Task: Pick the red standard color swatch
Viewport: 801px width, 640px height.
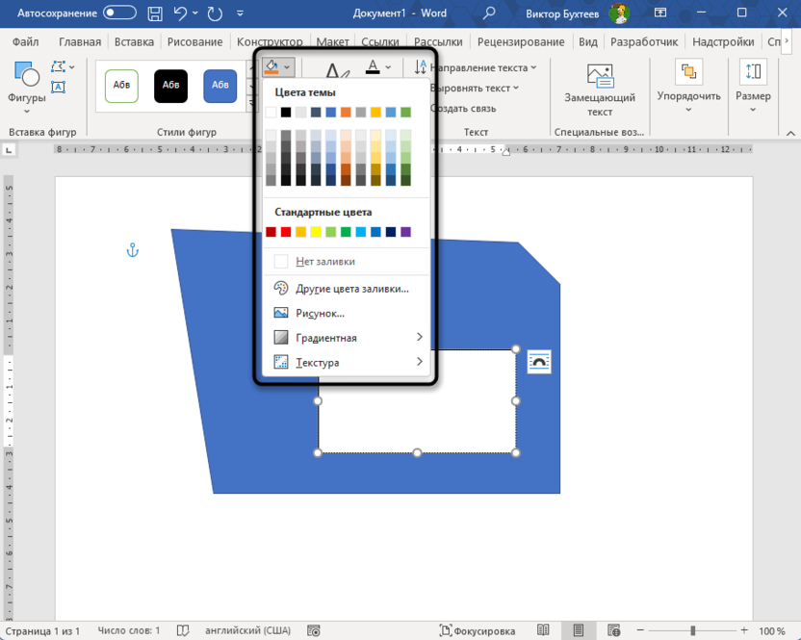Action: 286,232
